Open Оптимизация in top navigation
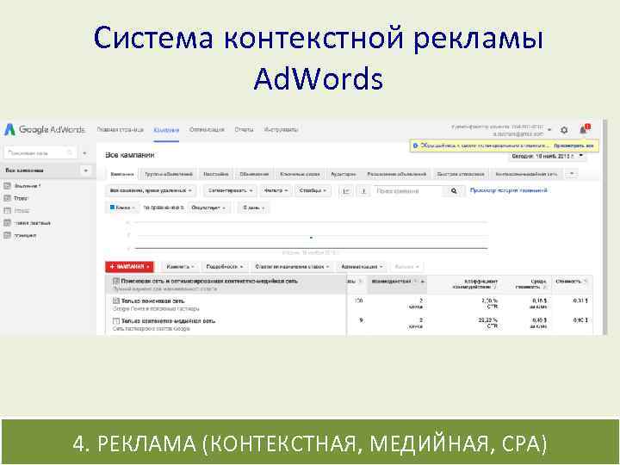The height and width of the screenshot is (465, 620). (x=207, y=130)
